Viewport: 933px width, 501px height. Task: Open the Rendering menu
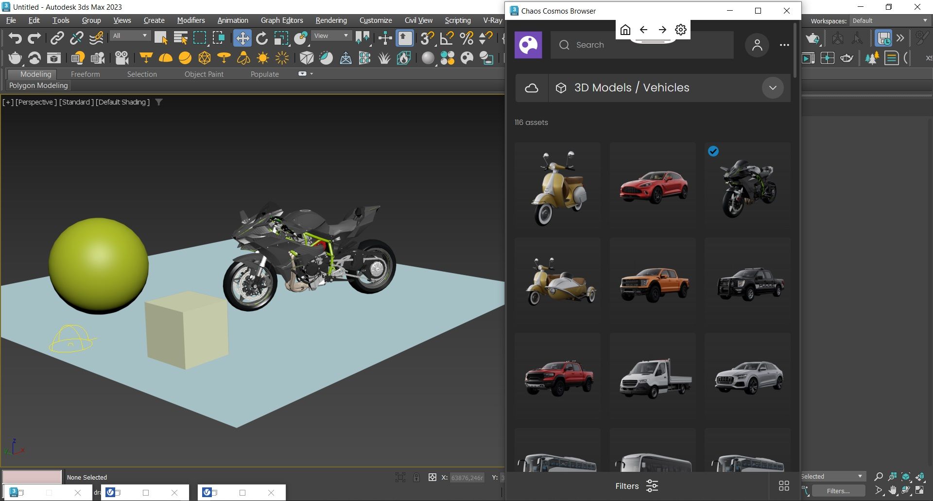[331, 20]
